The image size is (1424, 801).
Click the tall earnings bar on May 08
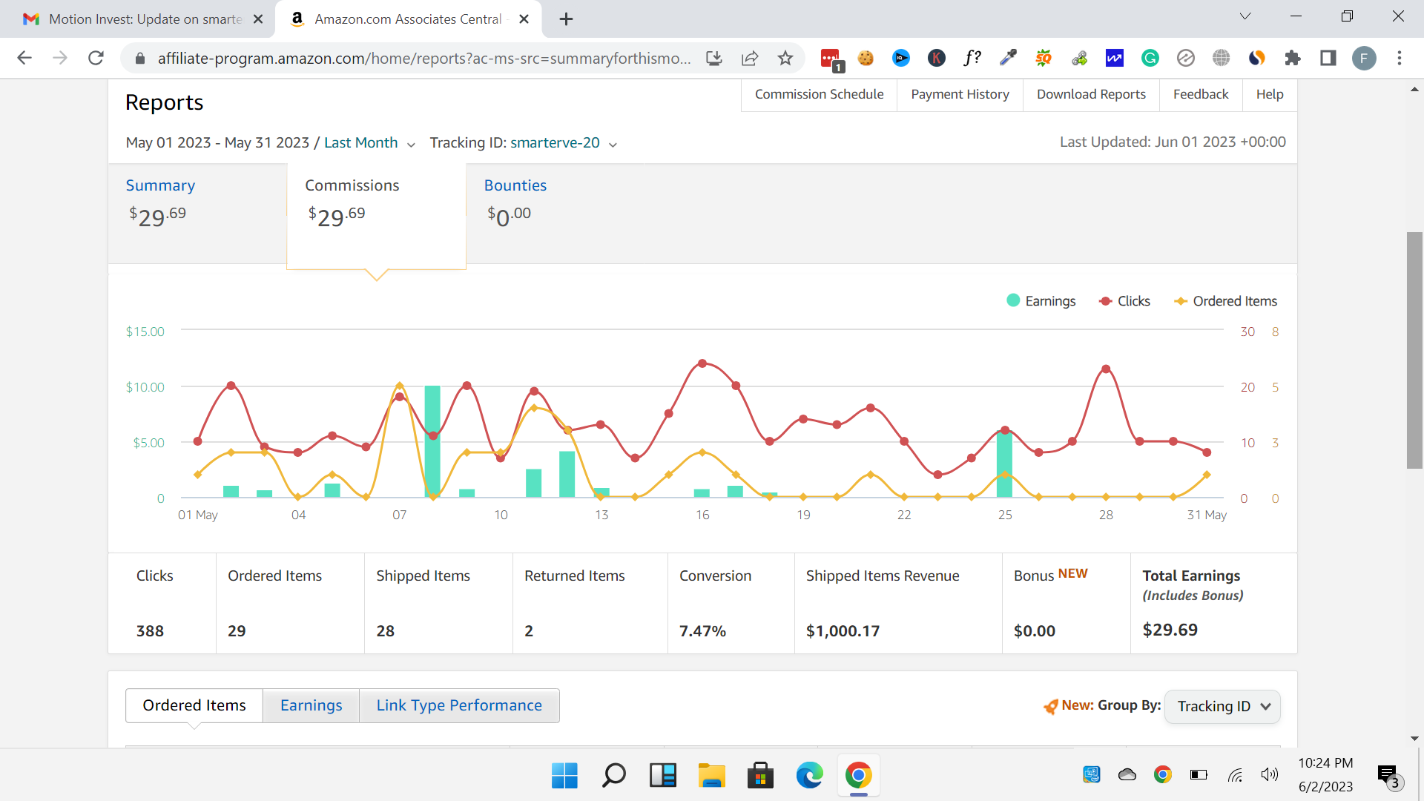432,441
